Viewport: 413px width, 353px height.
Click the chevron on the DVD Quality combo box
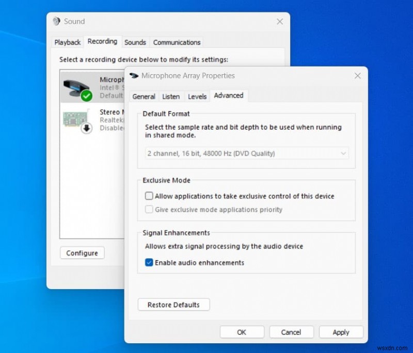coord(344,153)
